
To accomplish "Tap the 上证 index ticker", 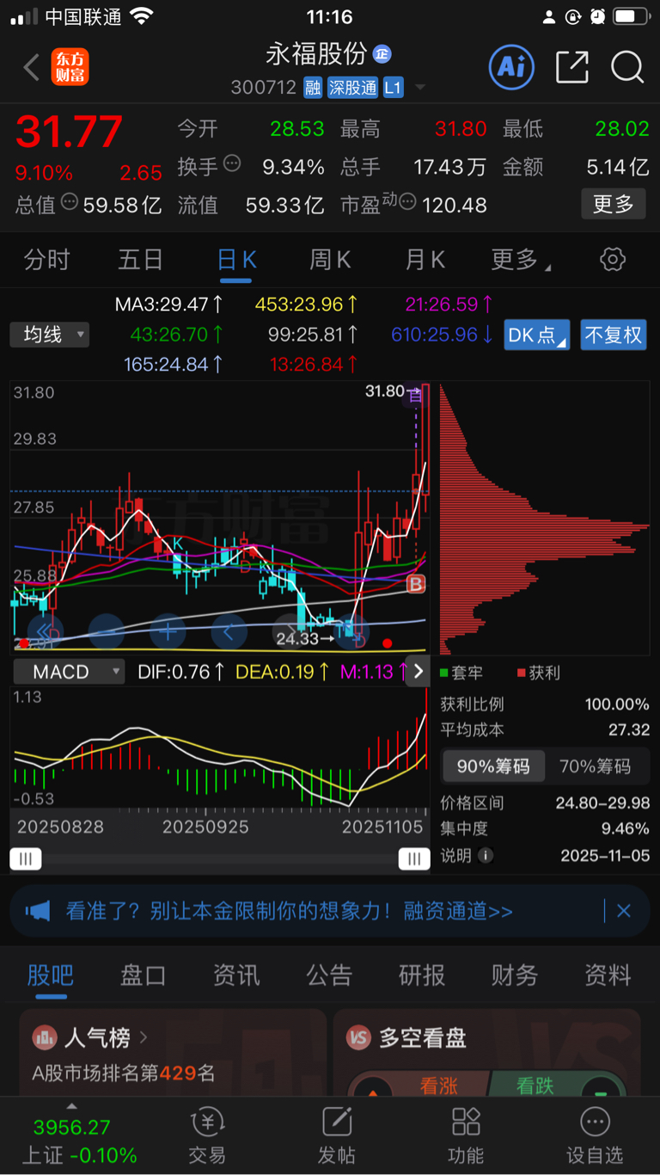I will (78, 1141).
